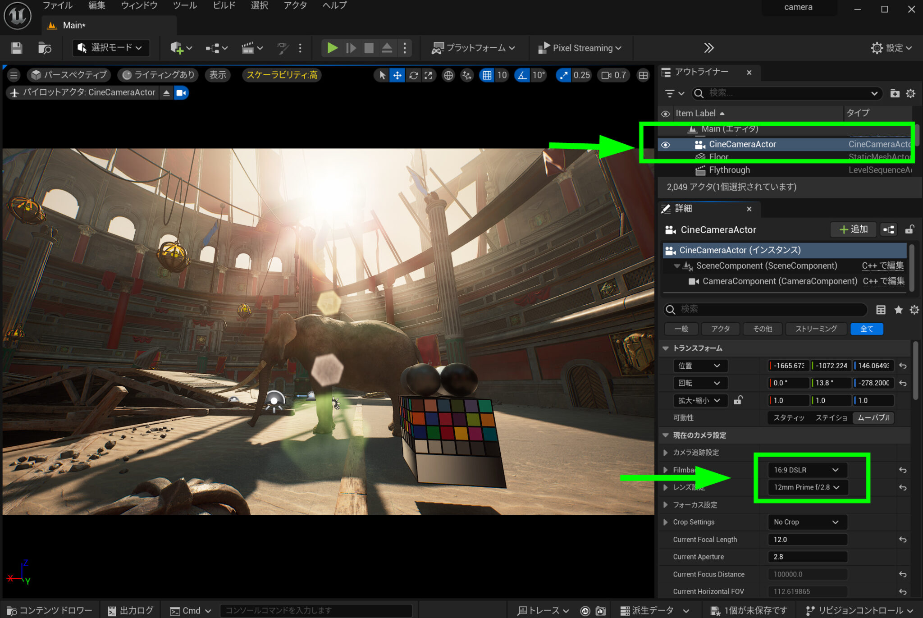The width and height of the screenshot is (923, 618).
Task: Open the 12mm Prime f/2.8 lens dropdown
Action: point(807,487)
